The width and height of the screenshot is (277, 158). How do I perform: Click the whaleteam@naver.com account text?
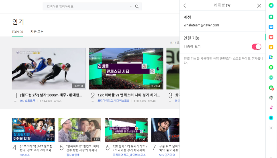(x=201, y=25)
